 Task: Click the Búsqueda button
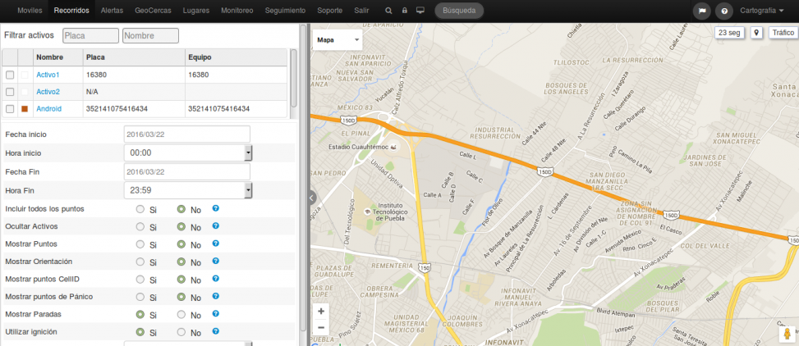[459, 10]
